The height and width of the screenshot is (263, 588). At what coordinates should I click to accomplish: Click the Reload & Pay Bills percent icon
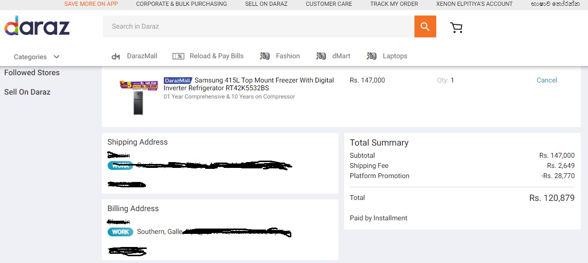pyautogui.click(x=178, y=56)
